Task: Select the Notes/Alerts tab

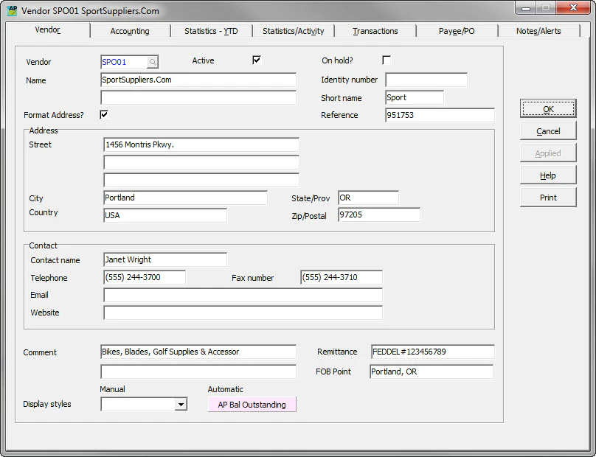Action: click(x=538, y=31)
